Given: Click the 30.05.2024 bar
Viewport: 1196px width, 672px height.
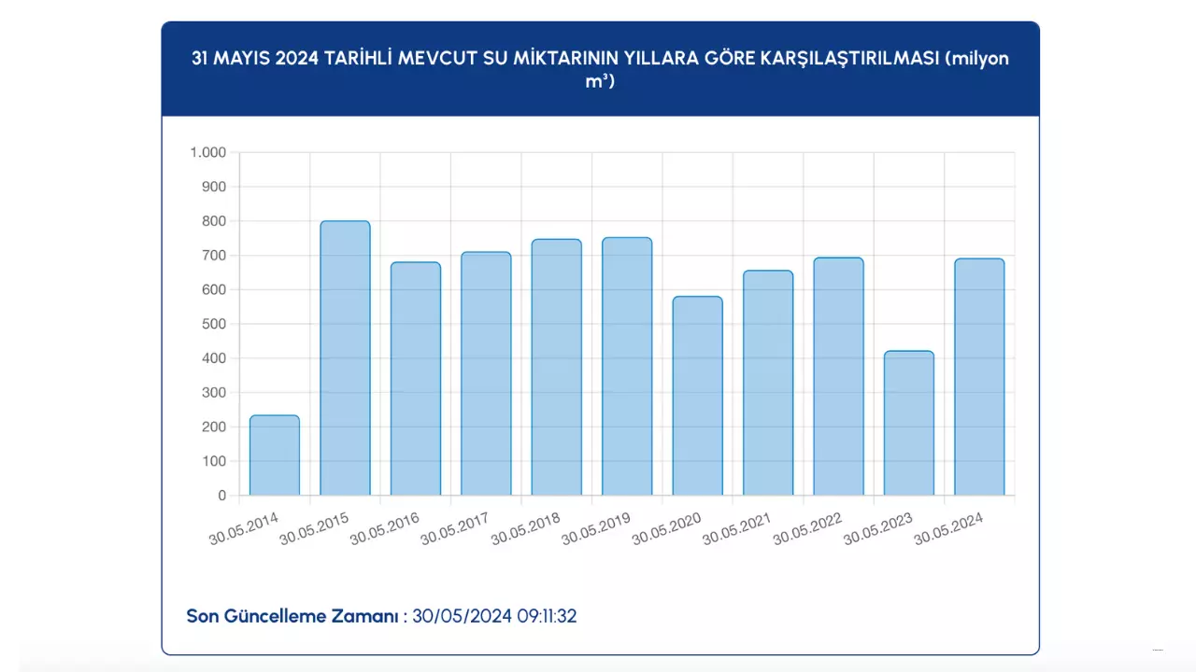Looking at the screenshot, I should 980,377.
